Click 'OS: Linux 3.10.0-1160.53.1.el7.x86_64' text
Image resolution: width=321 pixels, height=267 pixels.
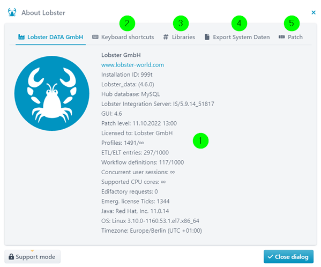click(150, 221)
